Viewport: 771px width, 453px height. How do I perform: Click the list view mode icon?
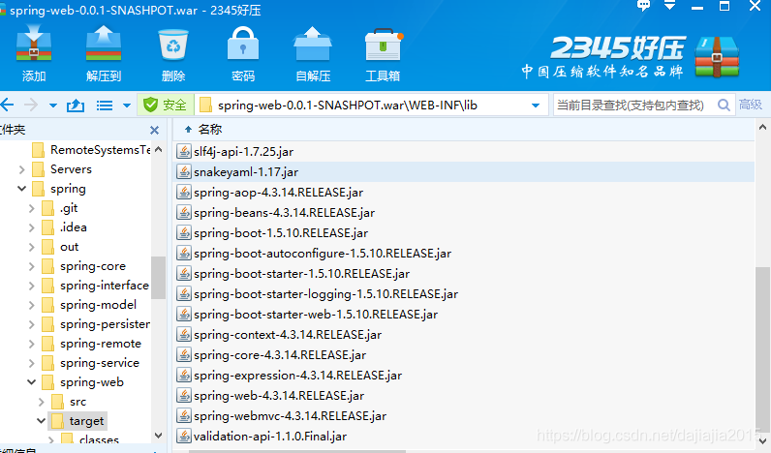coord(105,106)
